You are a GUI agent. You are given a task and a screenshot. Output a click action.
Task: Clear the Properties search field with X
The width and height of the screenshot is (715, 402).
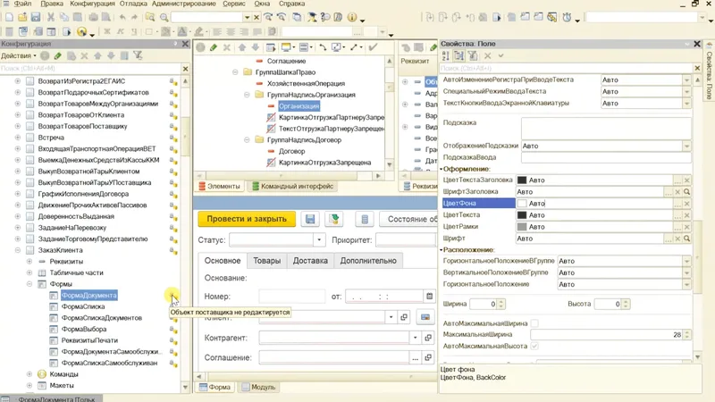pyautogui.click(x=697, y=68)
